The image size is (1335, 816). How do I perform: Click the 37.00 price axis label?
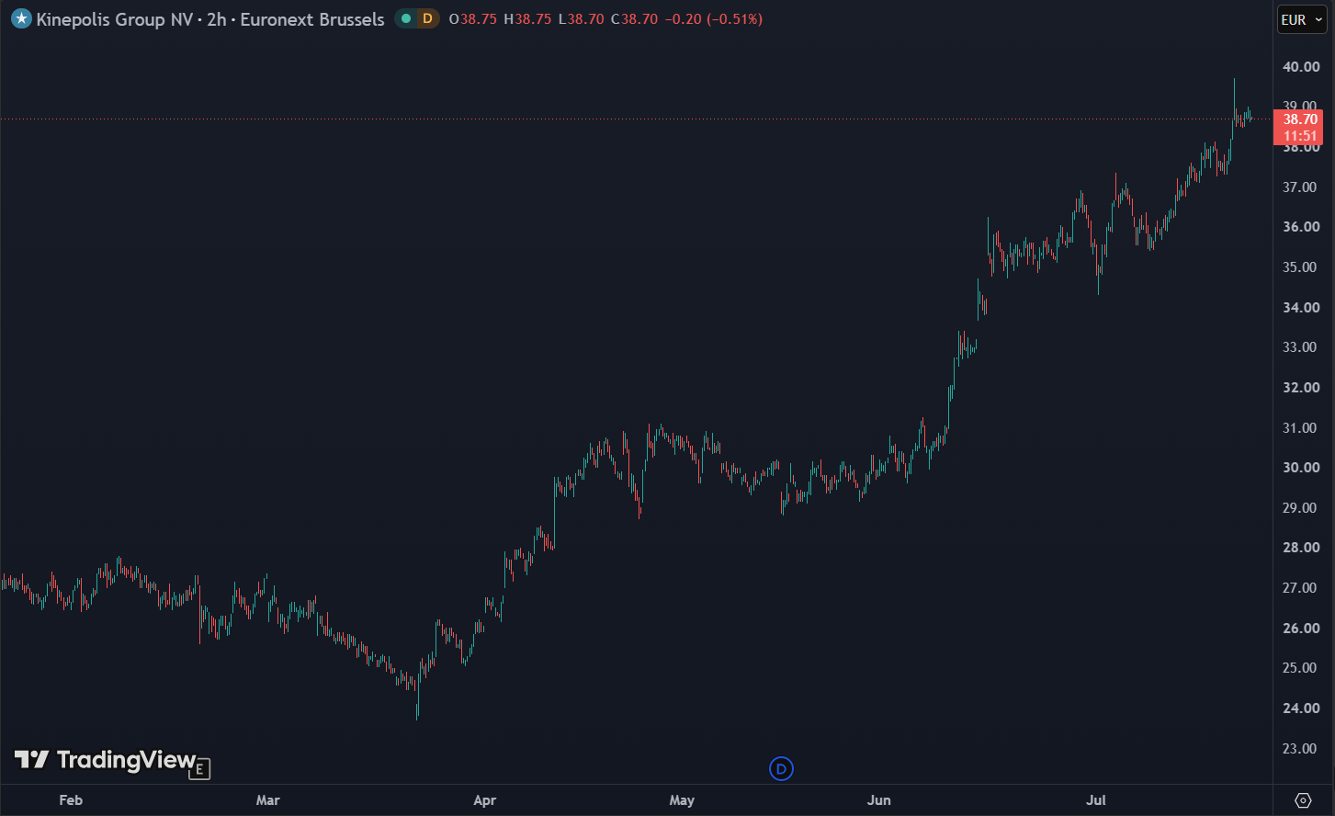tap(1301, 187)
